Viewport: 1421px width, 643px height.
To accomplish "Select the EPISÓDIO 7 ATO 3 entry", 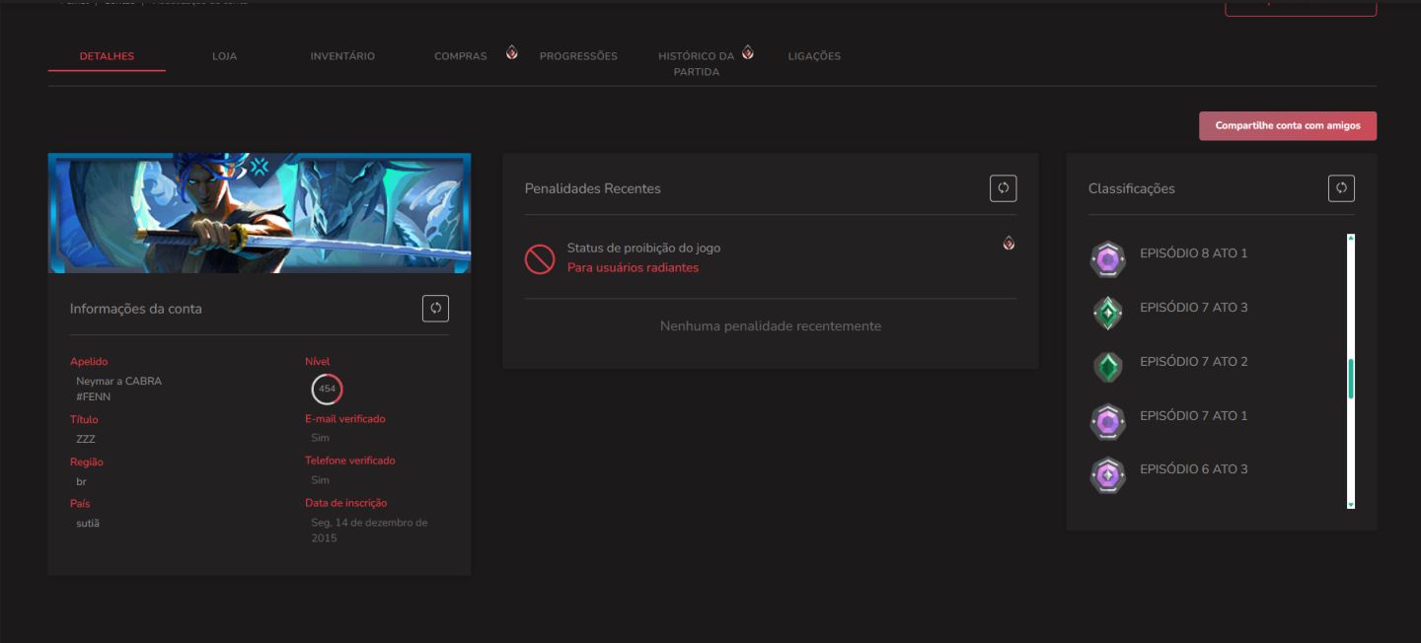I will (1194, 308).
